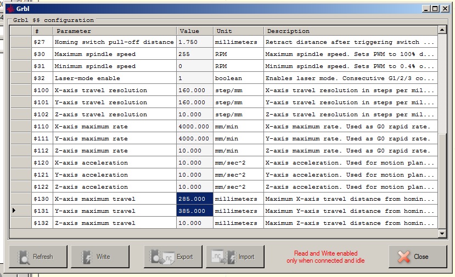The height and width of the screenshot is (277, 455).
Task: Select the Y-axis travel resolution value
Action: tap(195, 103)
